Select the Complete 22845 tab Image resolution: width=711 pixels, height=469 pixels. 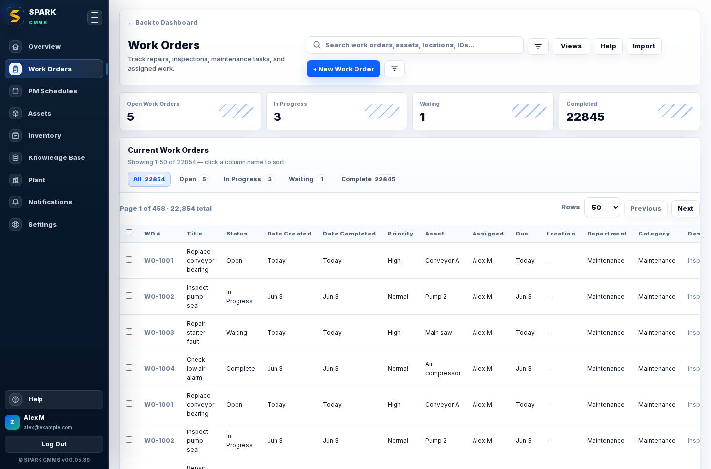368,179
